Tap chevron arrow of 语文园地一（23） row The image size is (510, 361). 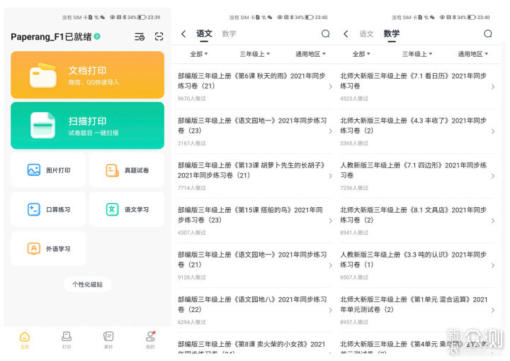(x=330, y=131)
